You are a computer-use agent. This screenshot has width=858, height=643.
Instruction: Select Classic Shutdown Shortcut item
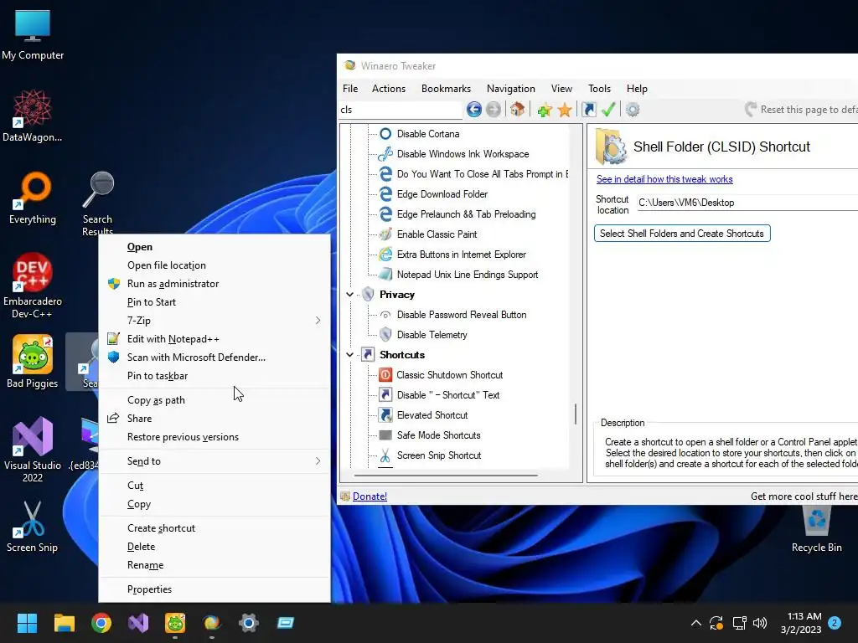(450, 375)
